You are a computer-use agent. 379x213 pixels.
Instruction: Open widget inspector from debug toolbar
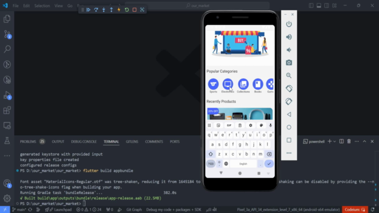[142, 9]
